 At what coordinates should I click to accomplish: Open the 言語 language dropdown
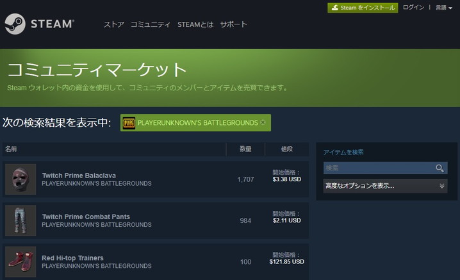tap(443, 8)
